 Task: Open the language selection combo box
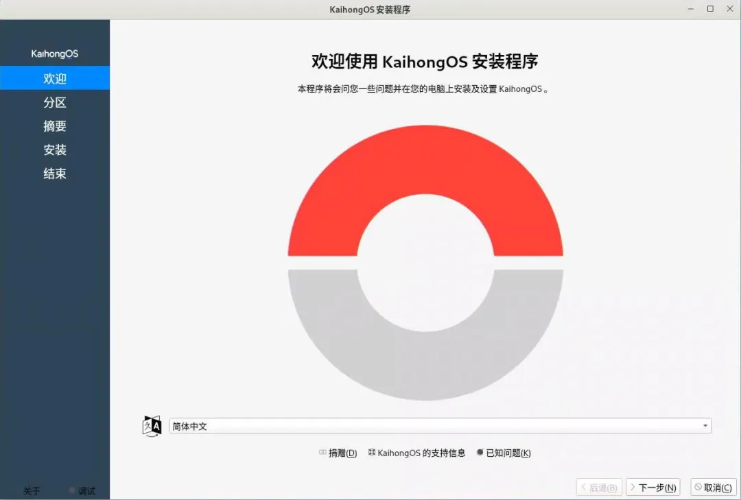440,426
